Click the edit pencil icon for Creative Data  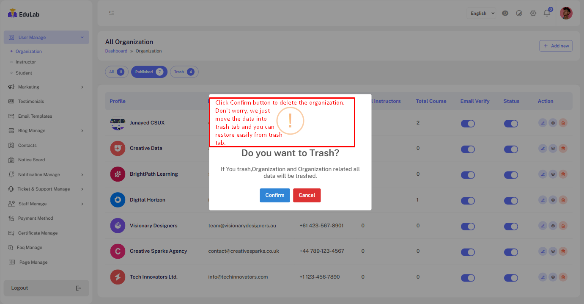click(543, 149)
